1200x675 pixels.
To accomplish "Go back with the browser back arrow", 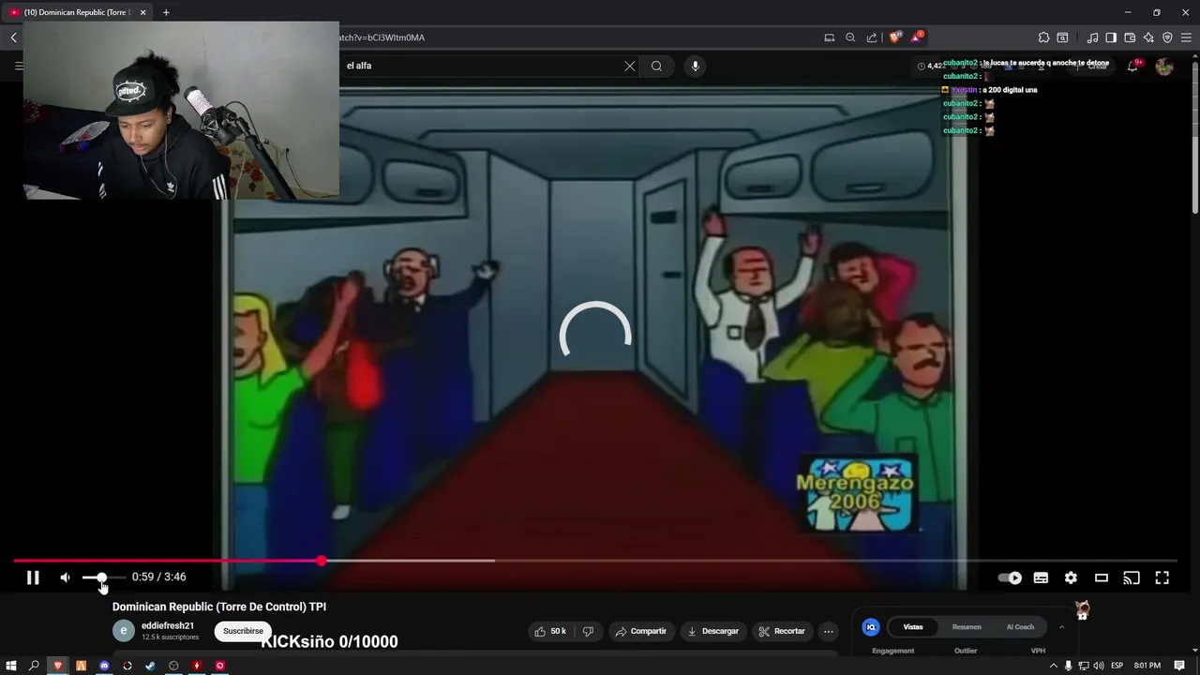I will pos(14,37).
